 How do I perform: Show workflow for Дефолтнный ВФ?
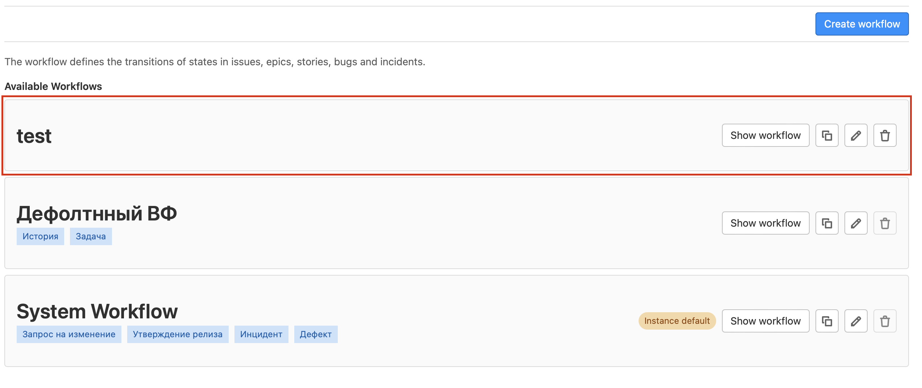tap(765, 223)
